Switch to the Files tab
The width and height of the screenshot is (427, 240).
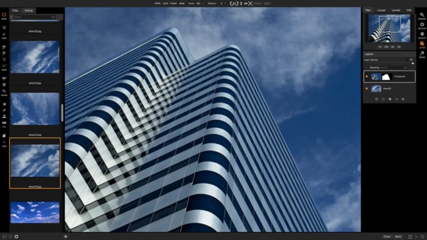click(x=15, y=11)
